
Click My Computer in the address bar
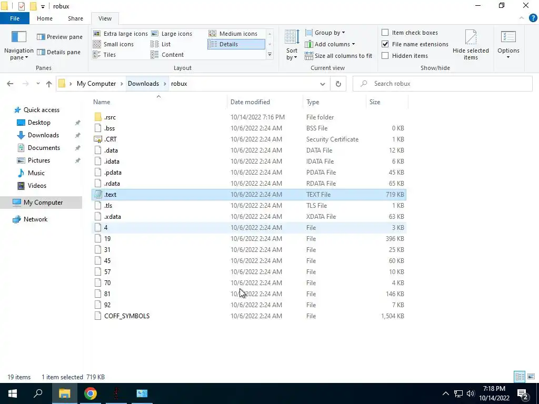[x=96, y=84]
